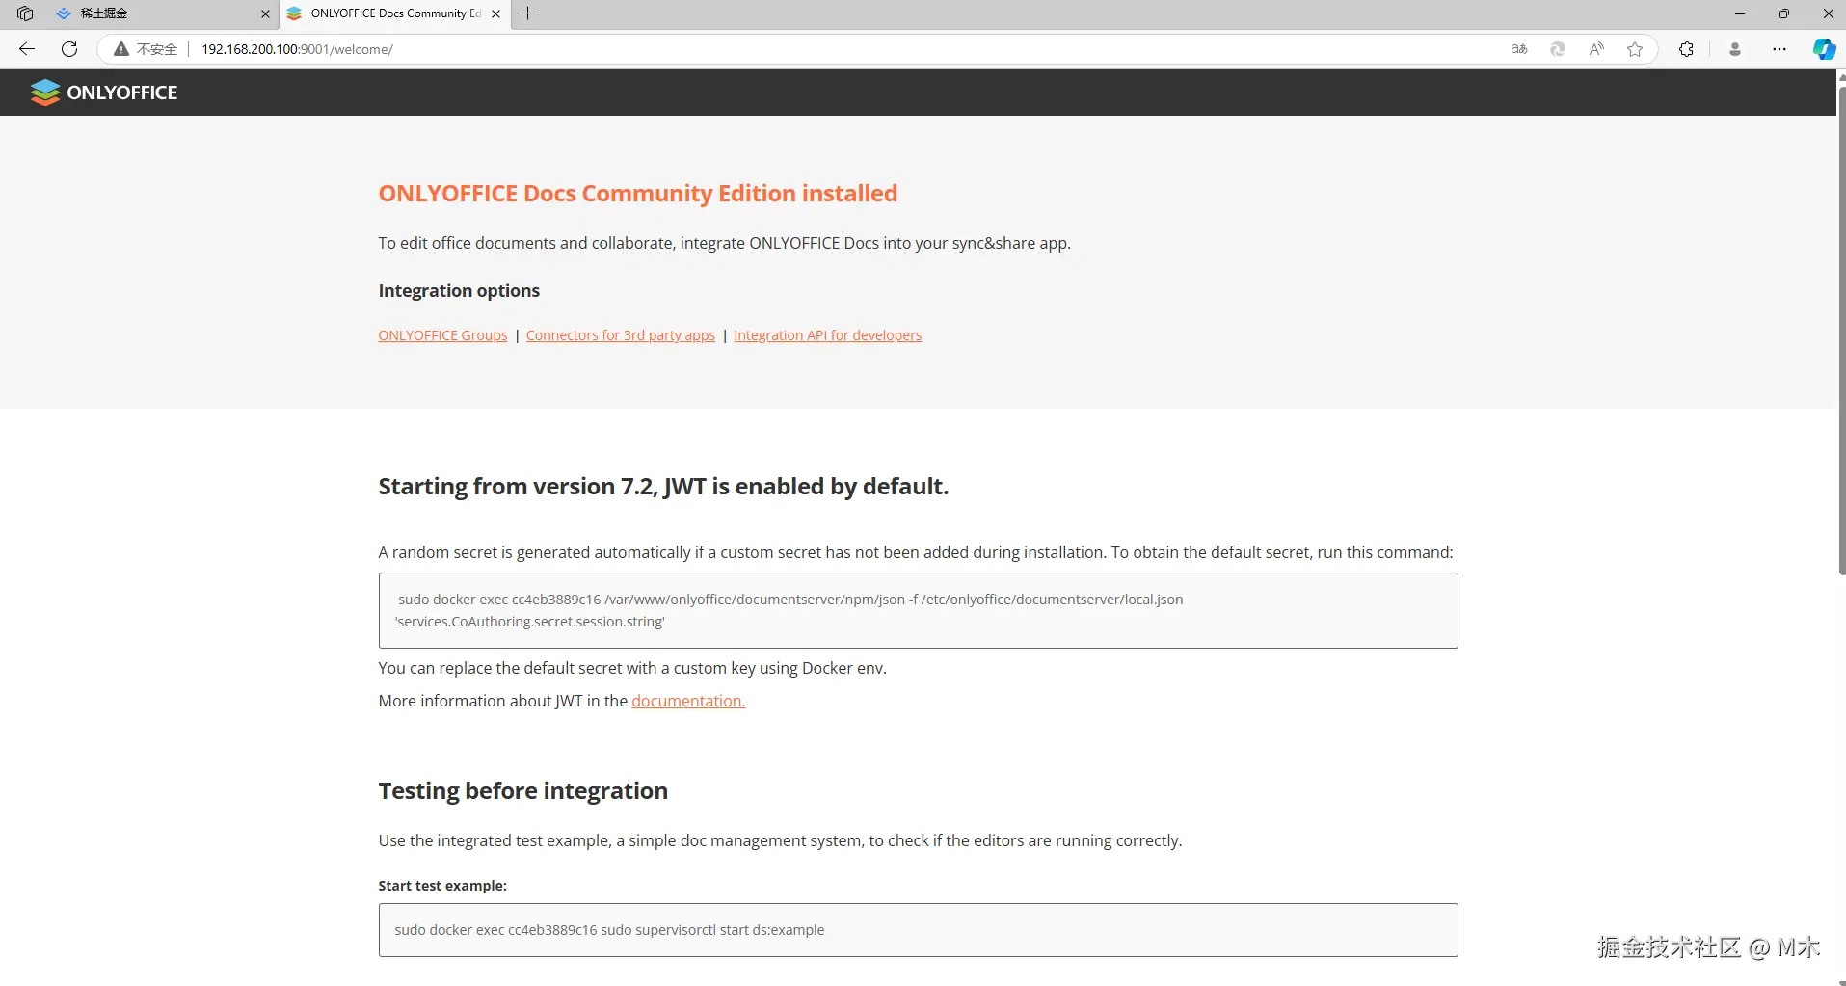Screen dimensions: 1846x986
Task: Click the start test example command box
Action: (x=918, y=930)
